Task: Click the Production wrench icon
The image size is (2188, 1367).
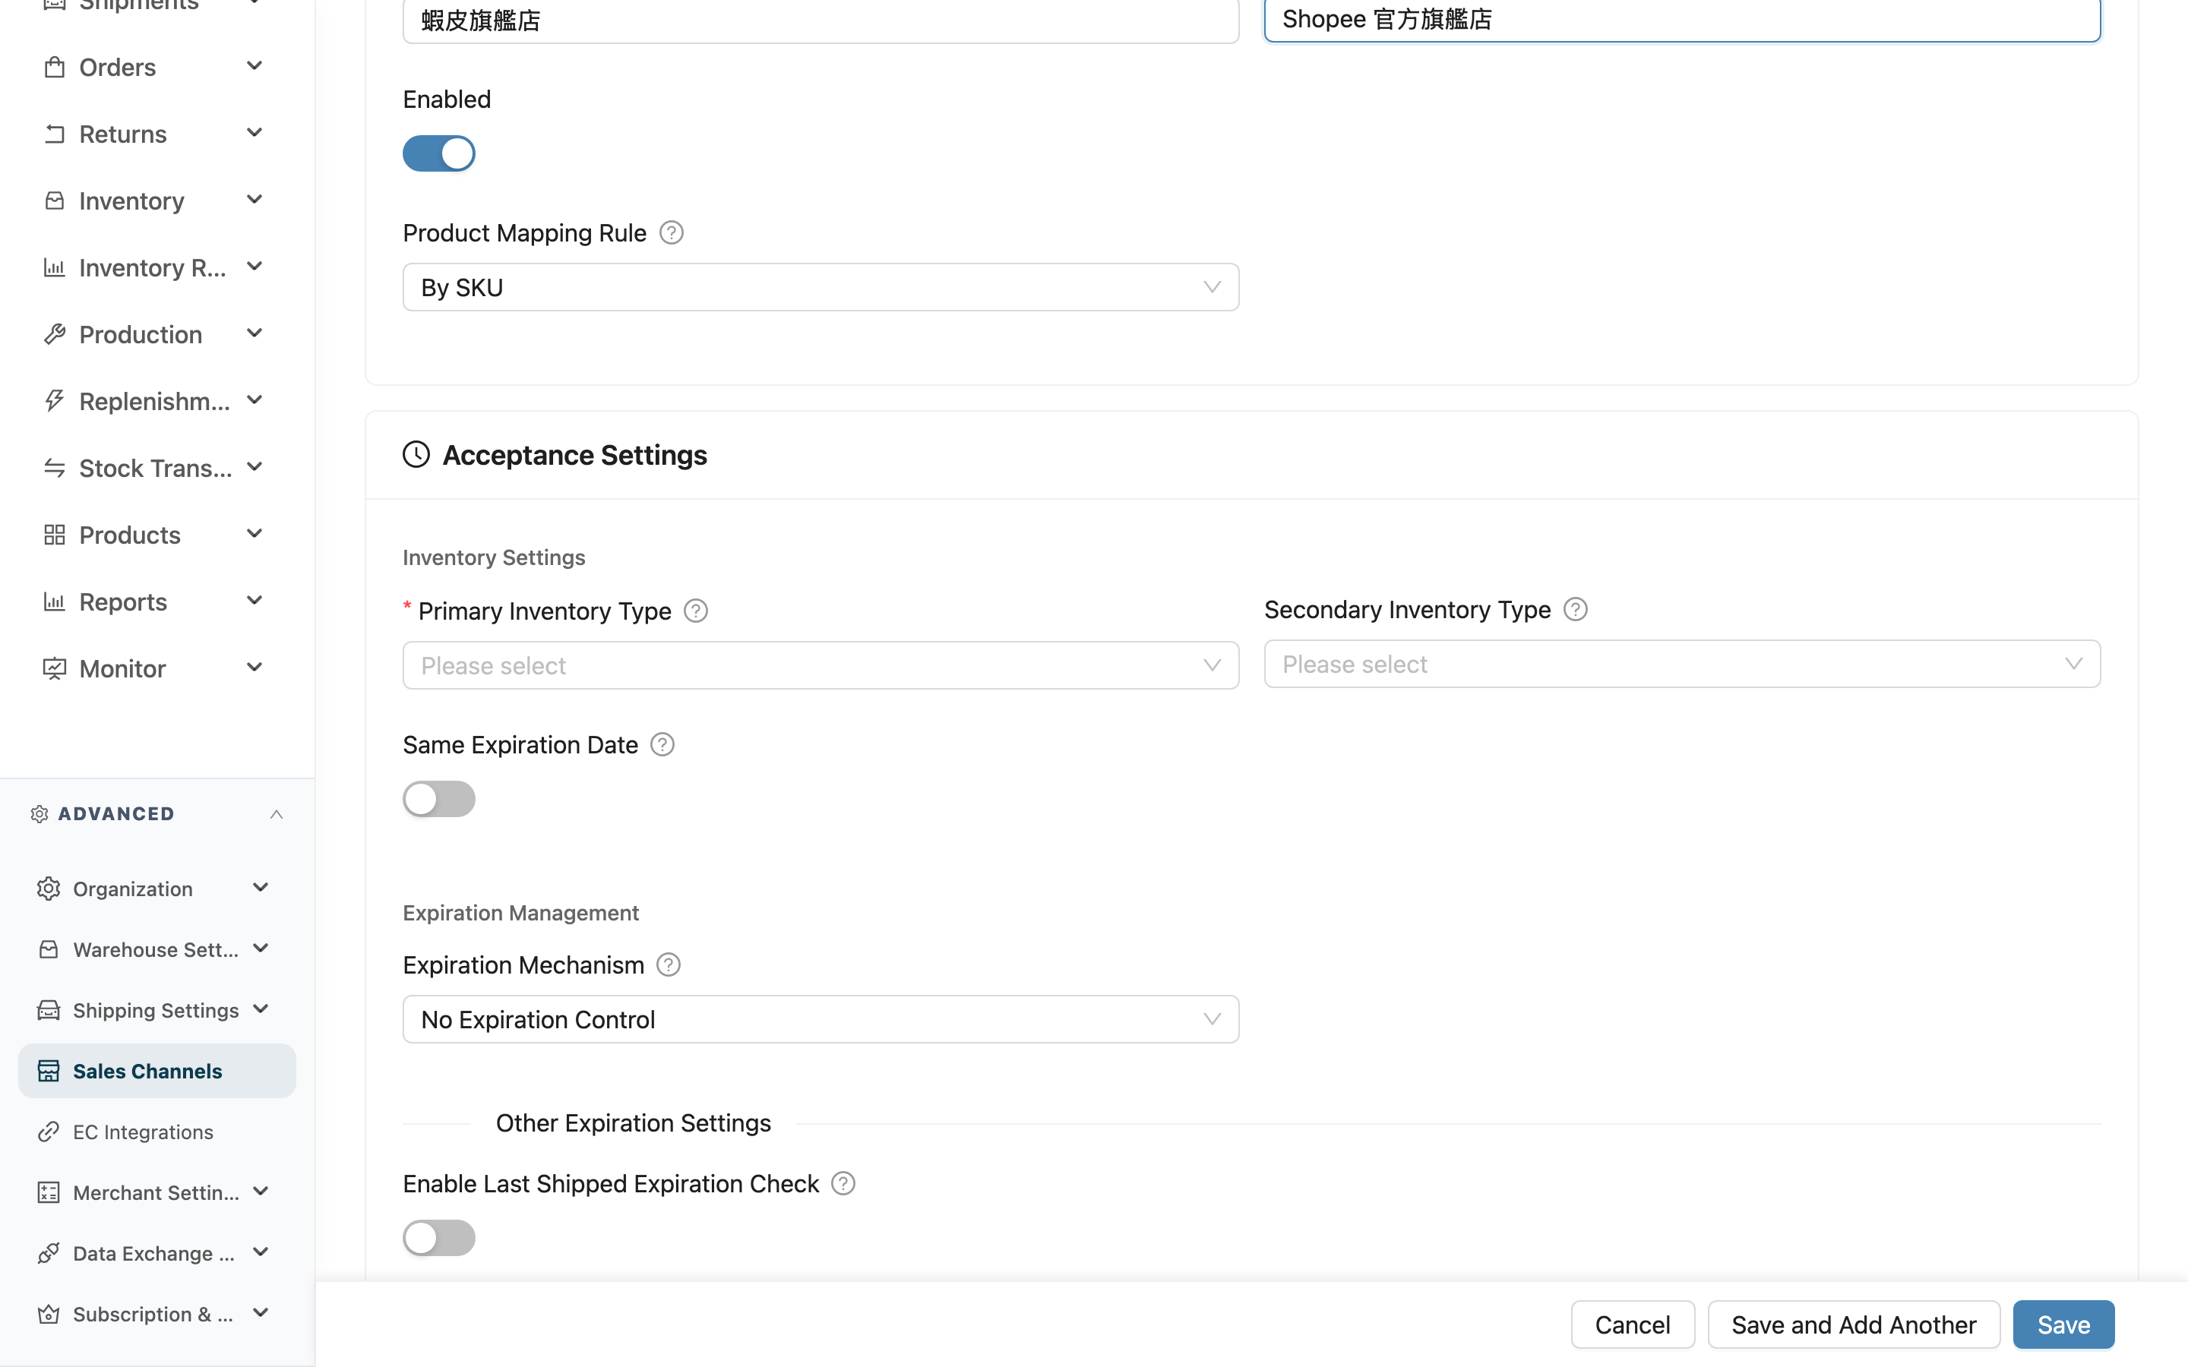Action: coord(54,334)
